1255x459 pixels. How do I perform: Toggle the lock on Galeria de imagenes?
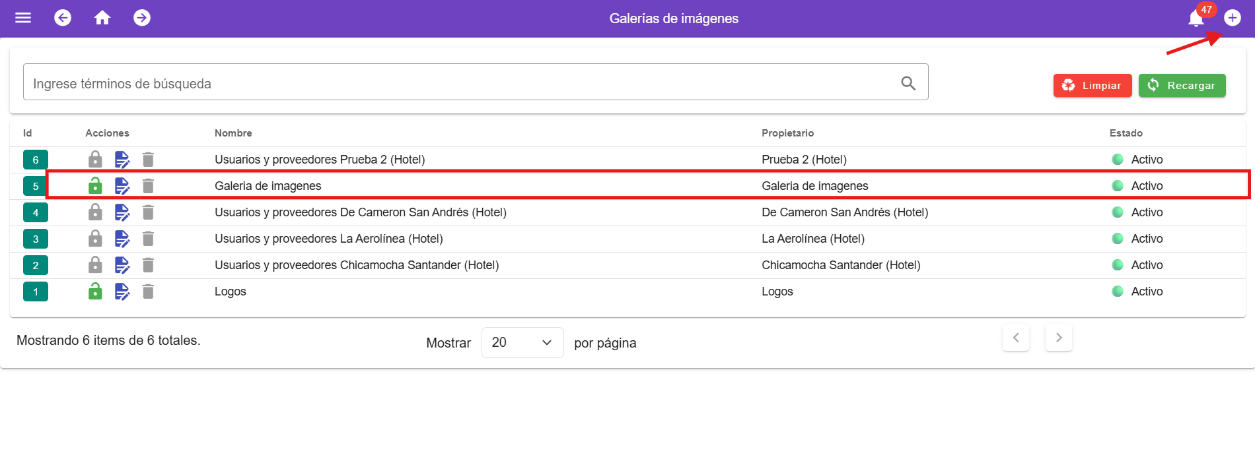click(95, 186)
